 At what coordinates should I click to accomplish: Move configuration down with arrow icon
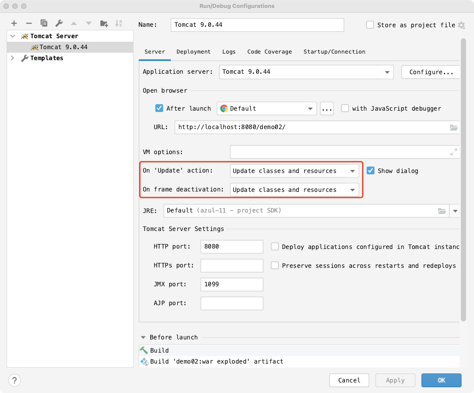click(x=89, y=23)
